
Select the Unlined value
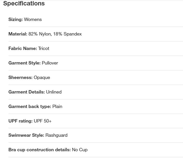tap(54, 92)
